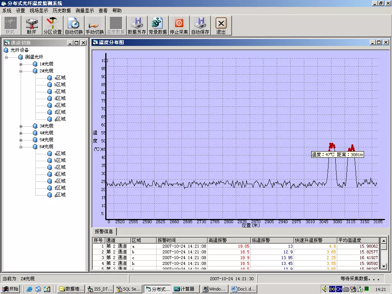This screenshot has width=392, height=294.
Task: Click the 自动切换 auto switch icon
Action: tap(73, 25)
